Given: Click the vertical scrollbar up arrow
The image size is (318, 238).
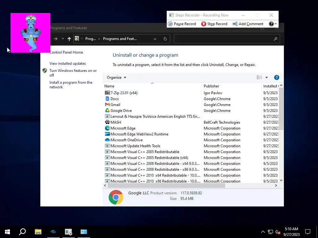Looking at the screenshot, I should [281, 86].
